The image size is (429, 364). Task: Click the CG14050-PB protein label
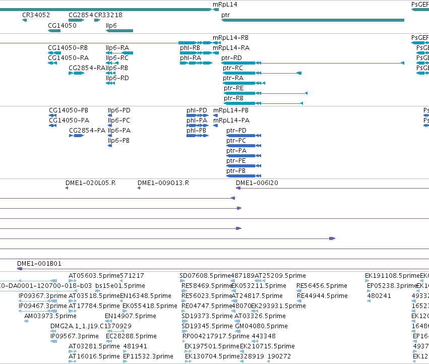[69, 110]
